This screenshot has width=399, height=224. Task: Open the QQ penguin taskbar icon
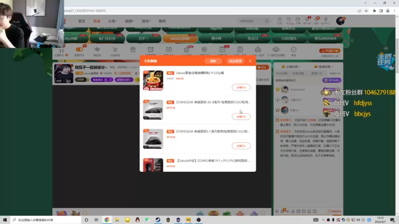point(138,220)
